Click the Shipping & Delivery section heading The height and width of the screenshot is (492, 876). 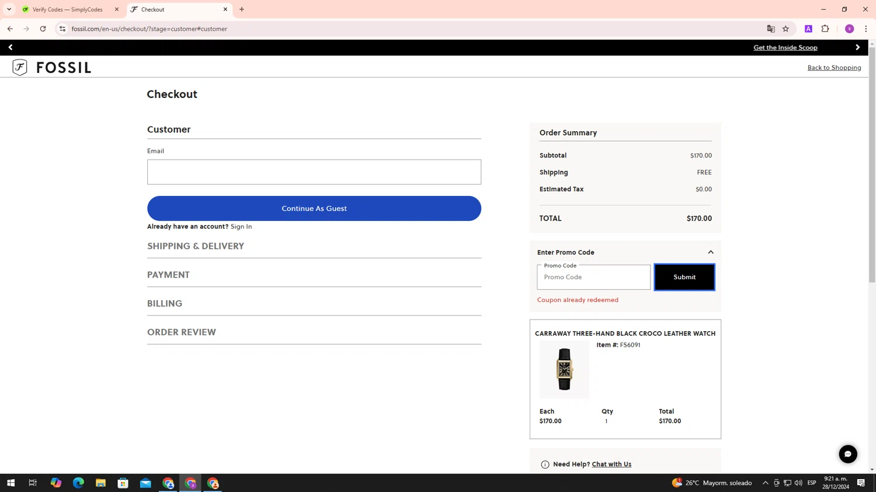pos(196,246)
